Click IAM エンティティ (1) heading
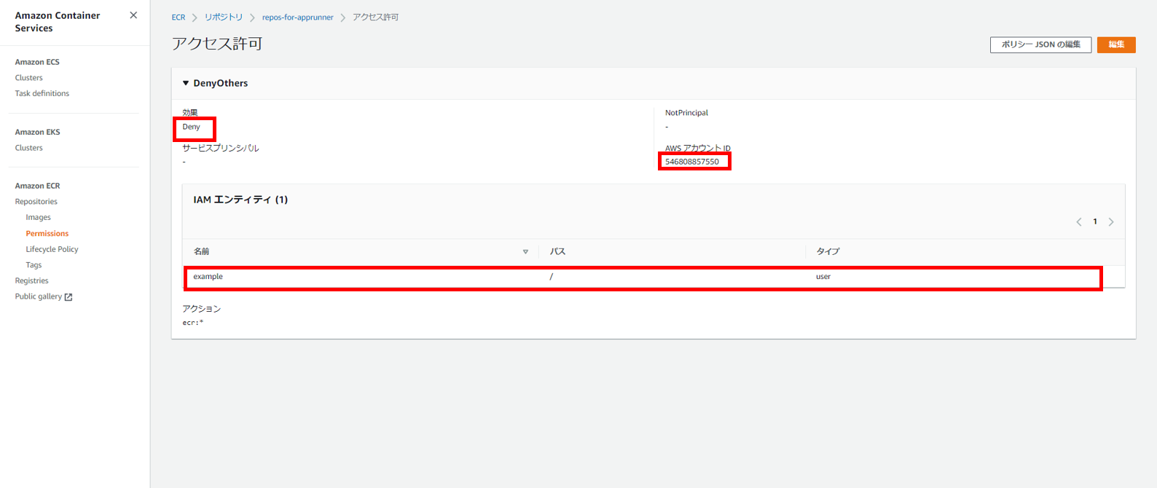1157x488 pixels. [240, 200]
